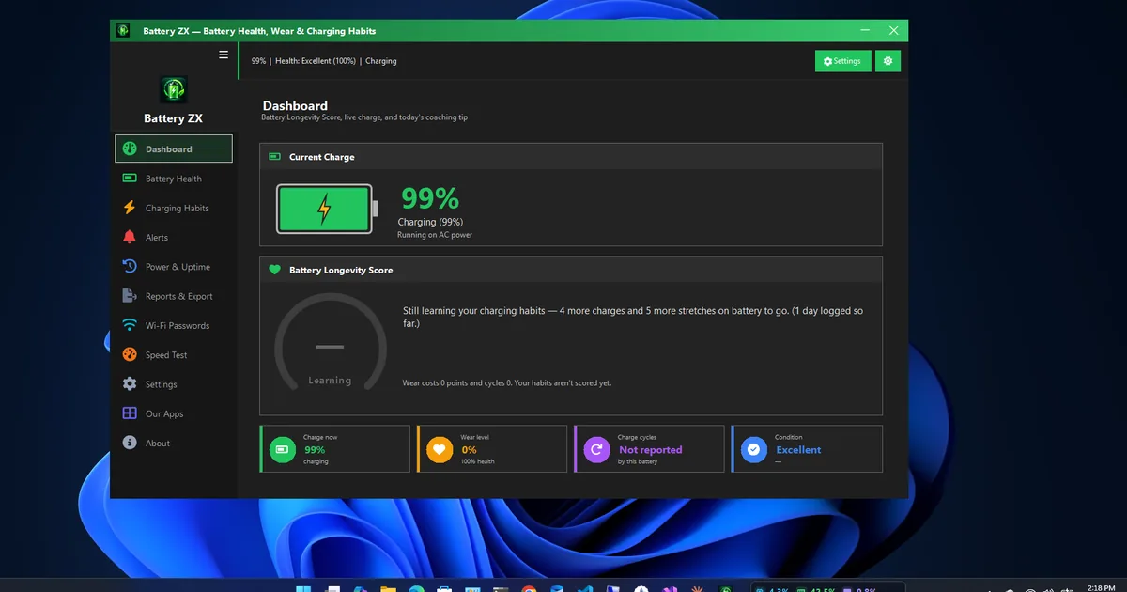Open Settings from the sidebar list
1127x592 pixels.
point(174,384)
